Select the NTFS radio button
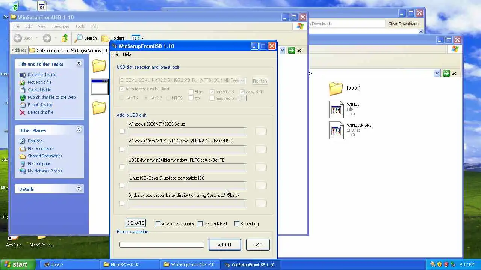Image resolution: width=481 pixels, height=270 pixels. (168, 98)
